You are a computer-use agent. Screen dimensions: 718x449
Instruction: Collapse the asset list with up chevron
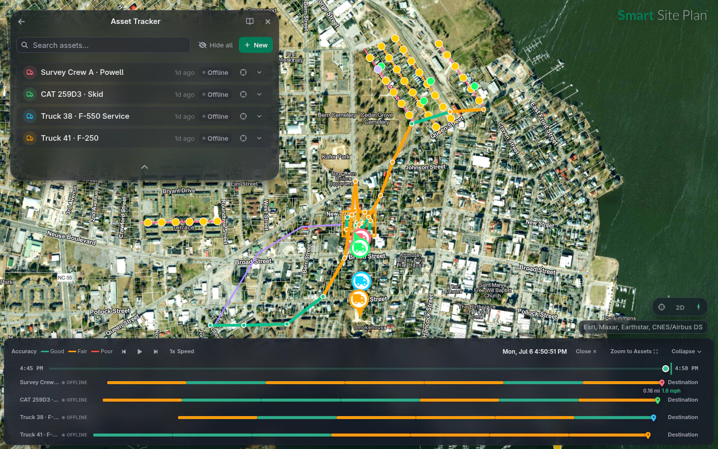(x=145, y=167)
